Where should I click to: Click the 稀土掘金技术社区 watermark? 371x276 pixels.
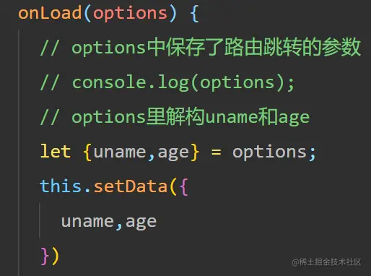coord(326,262)
